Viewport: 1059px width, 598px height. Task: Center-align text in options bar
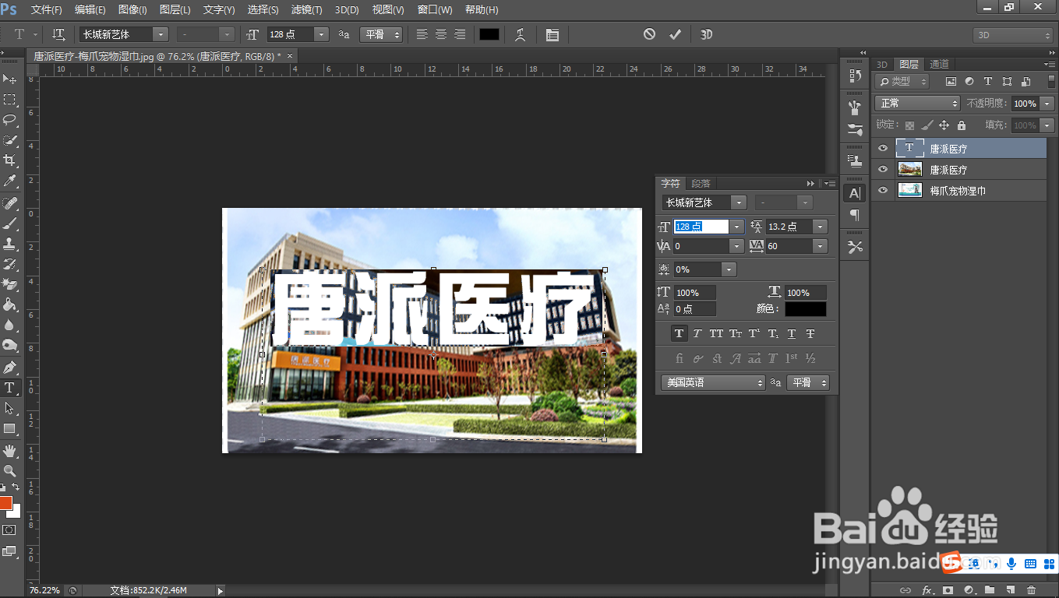(x=441, y=34)
